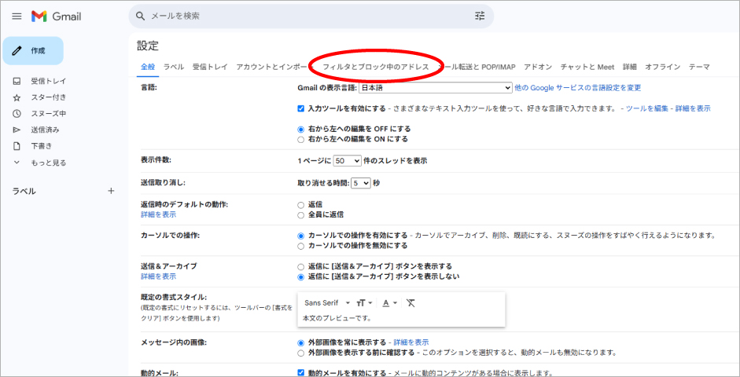Screen dimensions: 740x377
Task: Select 全員に返信 radio
Action: [x=301, y=215]
